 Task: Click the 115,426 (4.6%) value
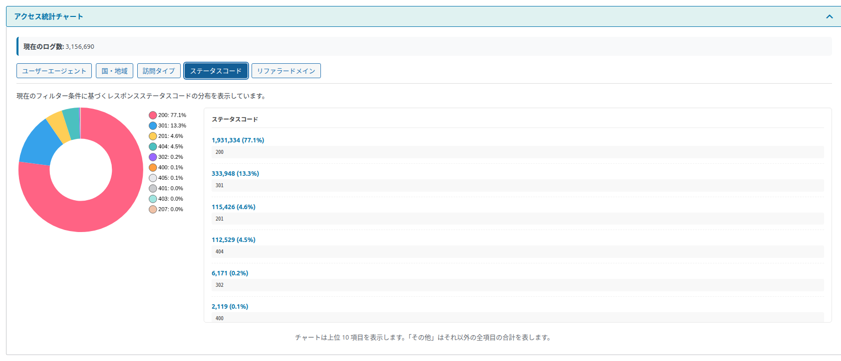coord(233,207)
